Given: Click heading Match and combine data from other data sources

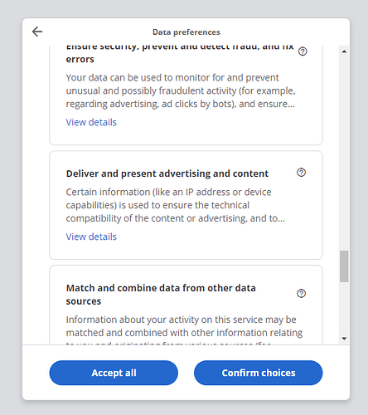Looking at the screenshot, I should [161, 295].
